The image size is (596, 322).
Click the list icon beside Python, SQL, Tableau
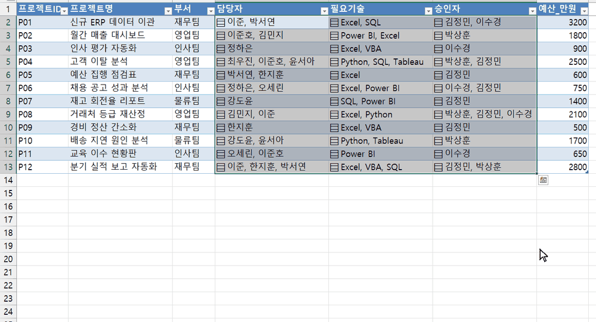click(x=334, y=62)
